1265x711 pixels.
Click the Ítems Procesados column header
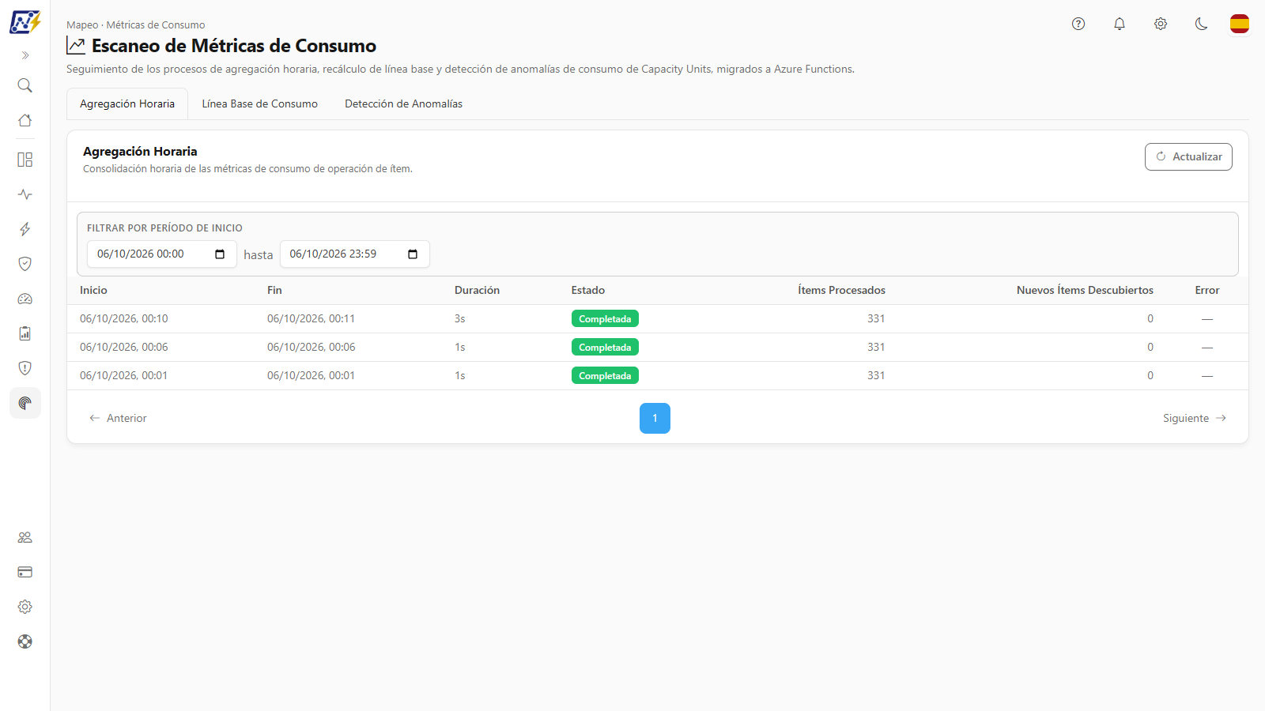point(841,290)
